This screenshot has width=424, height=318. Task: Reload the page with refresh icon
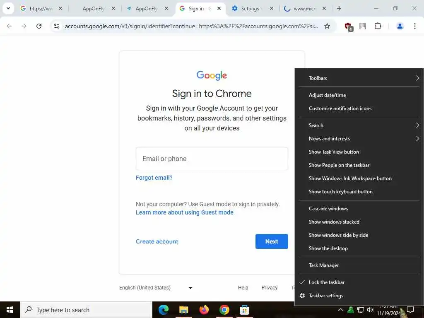39,26
